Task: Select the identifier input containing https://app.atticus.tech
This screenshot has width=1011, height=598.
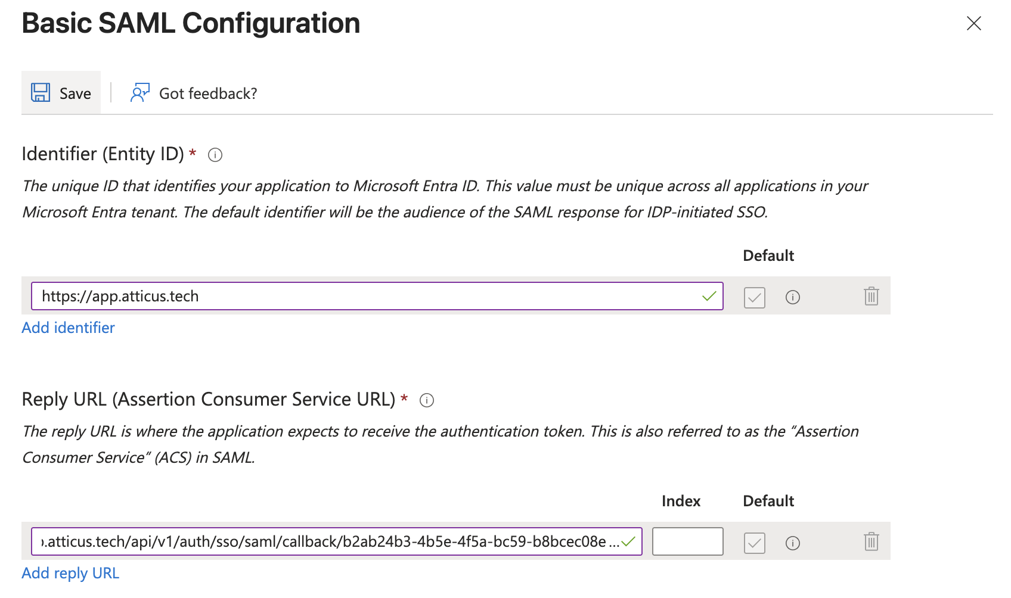Action: 298,295
